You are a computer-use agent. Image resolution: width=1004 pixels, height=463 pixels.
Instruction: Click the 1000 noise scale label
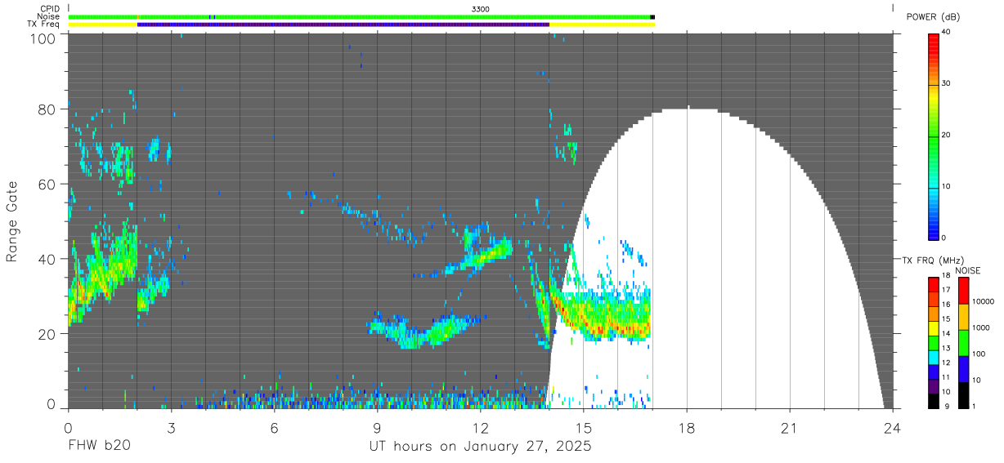point(981,327)
